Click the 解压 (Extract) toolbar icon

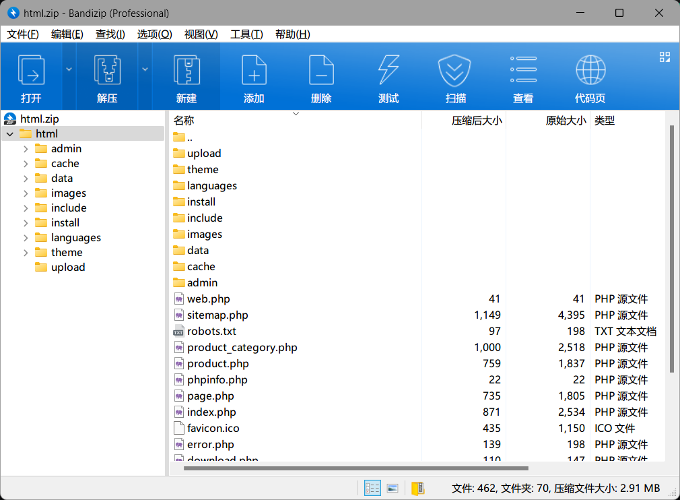click(x=107, y=71)
